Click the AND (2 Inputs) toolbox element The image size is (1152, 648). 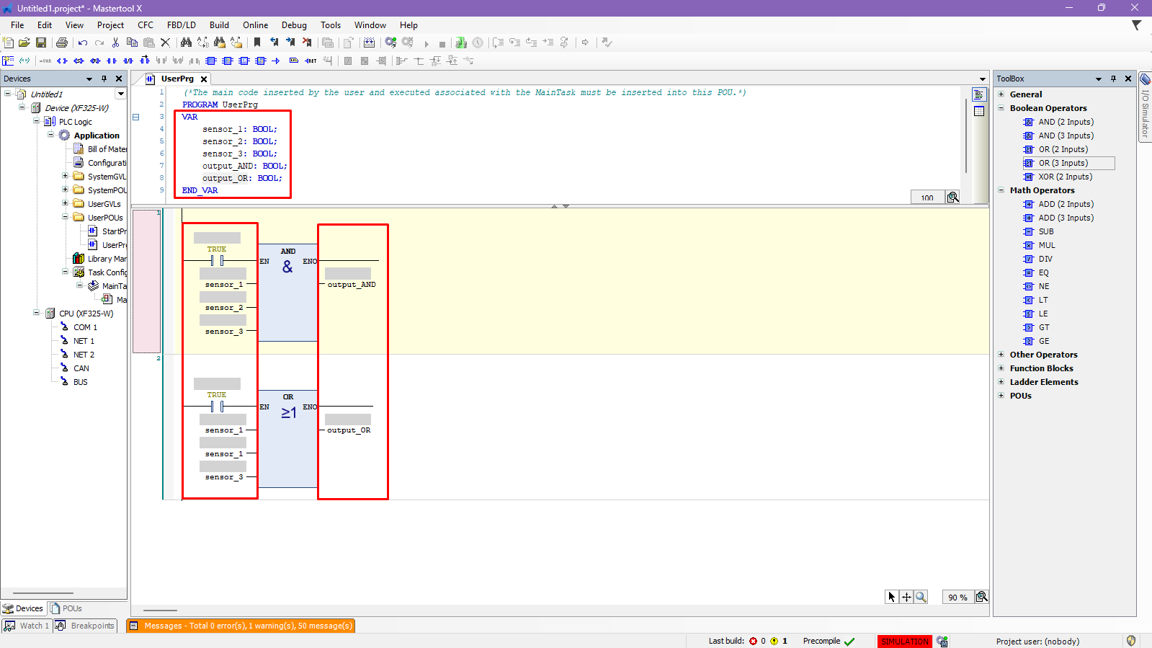pyautogui.click(x=1065, y=122)
